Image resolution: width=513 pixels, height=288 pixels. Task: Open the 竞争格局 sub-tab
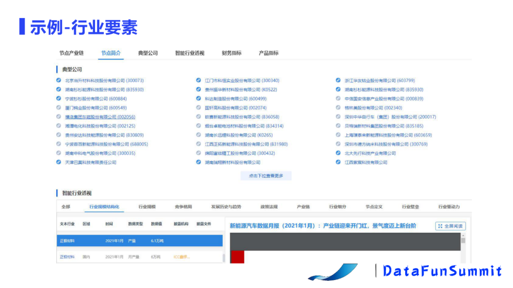(x=183, y=207)
